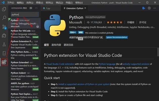Open actively supported versions link
The width and height of the screenshot is (159, 101).
[x=136, y=64]
